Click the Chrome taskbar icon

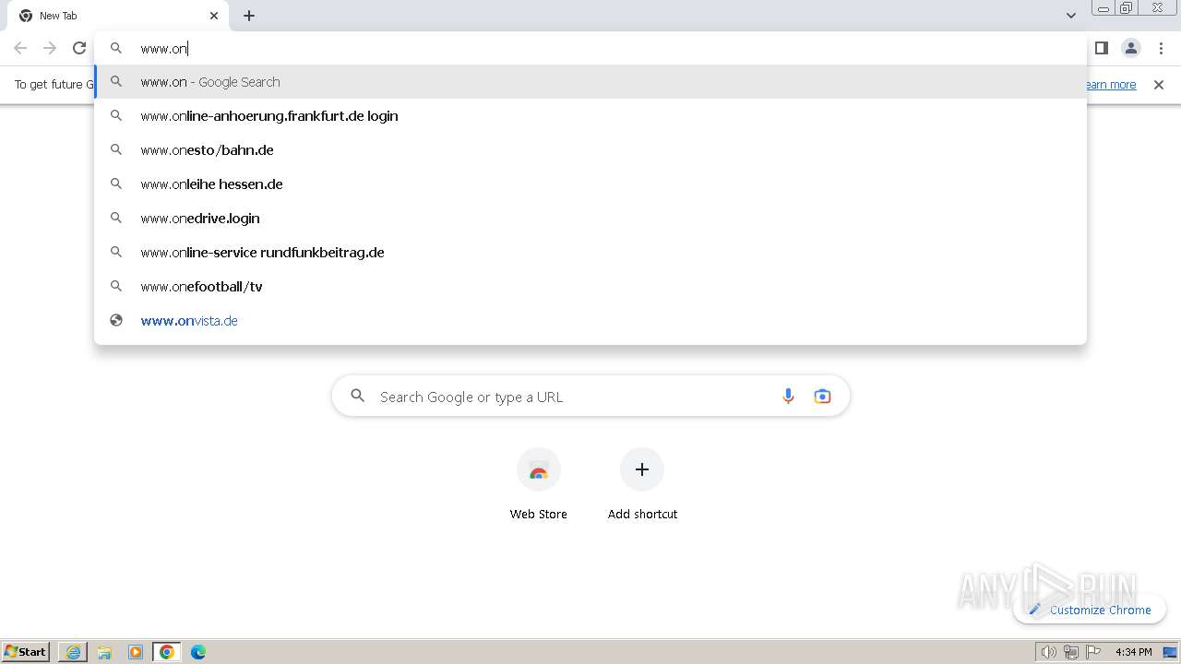(x=167, y=652)
